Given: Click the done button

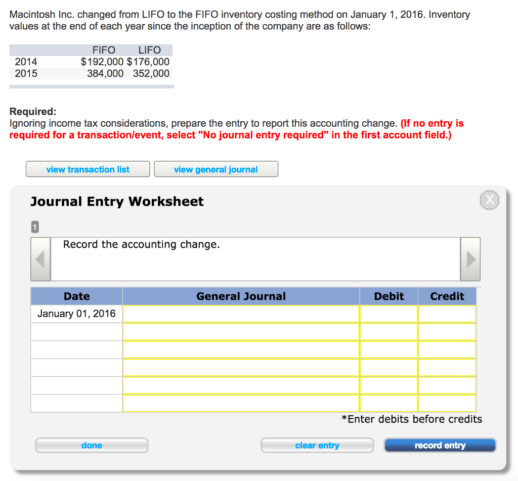Looking at the screenshot, I should tap(92, 445).
